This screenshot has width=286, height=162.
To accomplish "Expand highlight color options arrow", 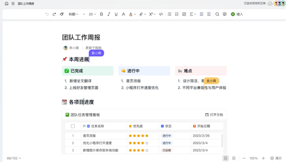I will 145,14.
